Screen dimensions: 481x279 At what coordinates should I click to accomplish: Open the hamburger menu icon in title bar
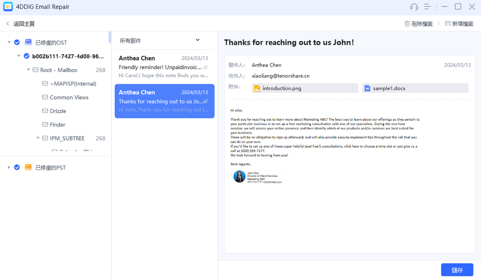(x=427, y=7)
